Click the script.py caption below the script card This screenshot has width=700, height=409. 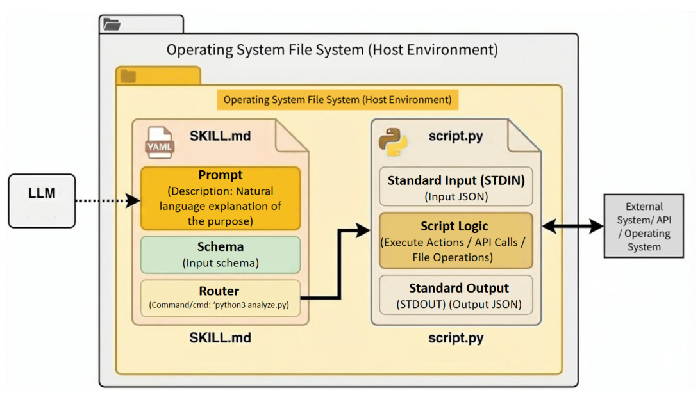coord(456,338)
